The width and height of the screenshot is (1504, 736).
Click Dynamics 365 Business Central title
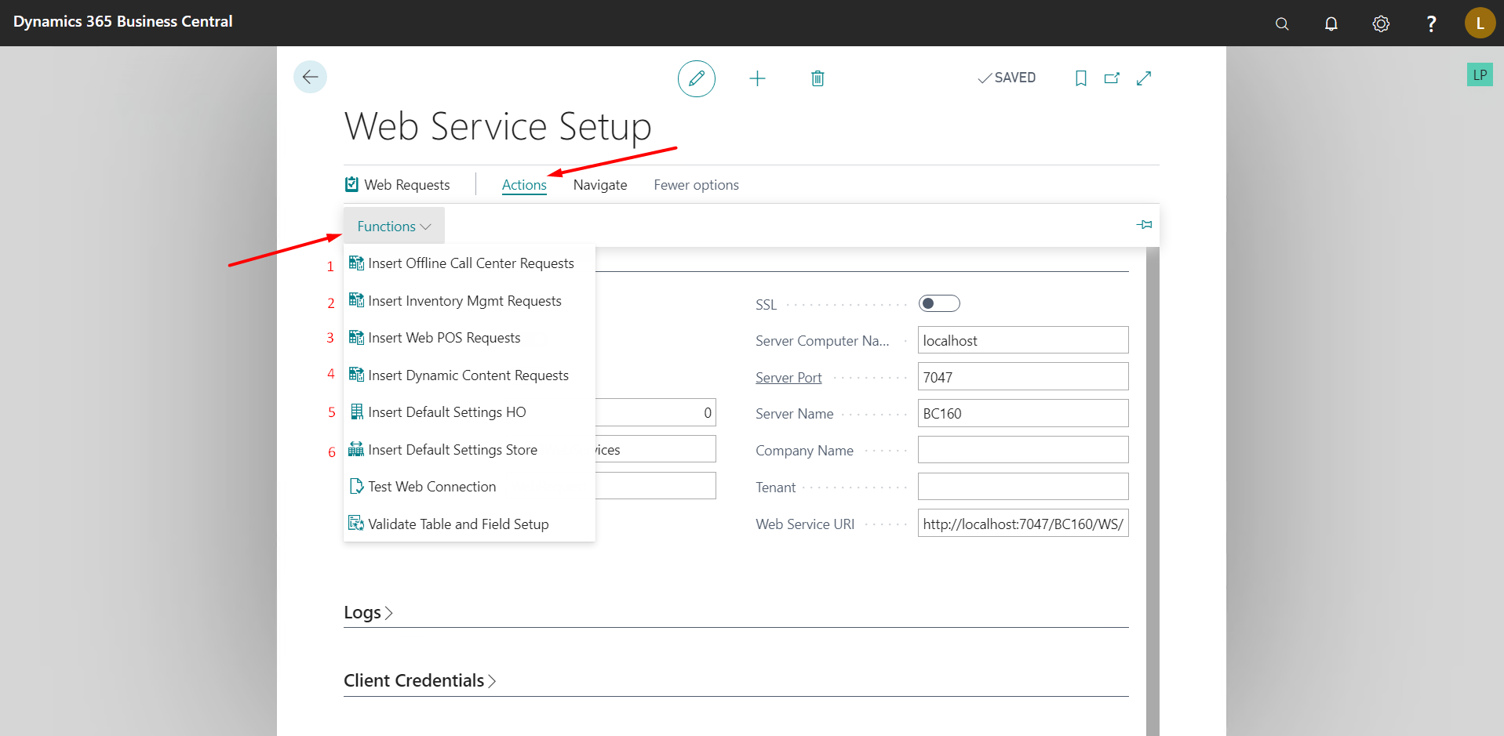123,22
